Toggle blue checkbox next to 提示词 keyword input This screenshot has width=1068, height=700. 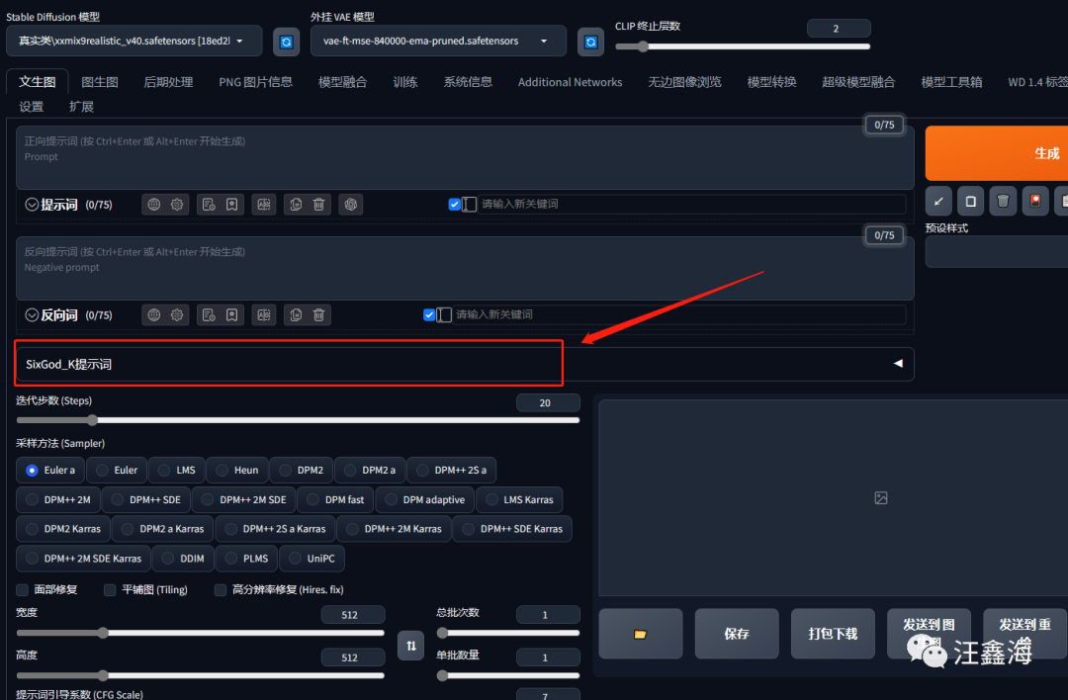tap(454, 205)
